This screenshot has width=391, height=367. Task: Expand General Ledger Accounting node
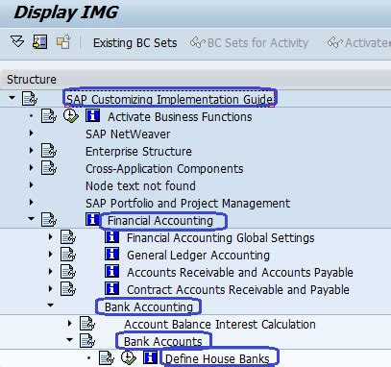50,254
